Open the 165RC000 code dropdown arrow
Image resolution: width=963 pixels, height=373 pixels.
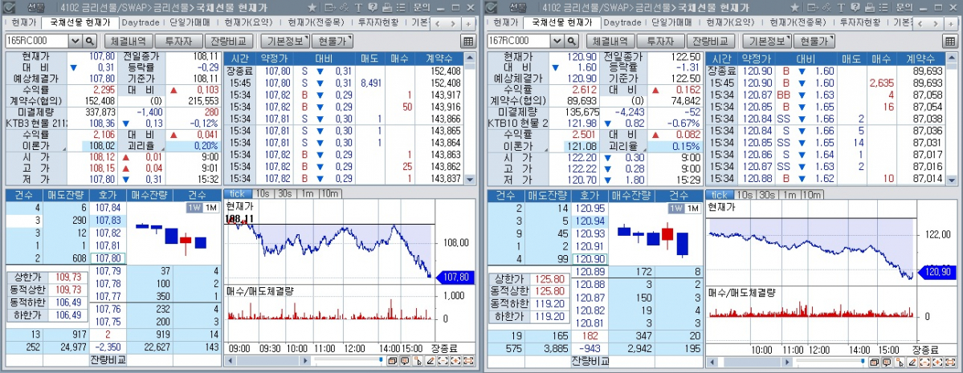(75, 41)
